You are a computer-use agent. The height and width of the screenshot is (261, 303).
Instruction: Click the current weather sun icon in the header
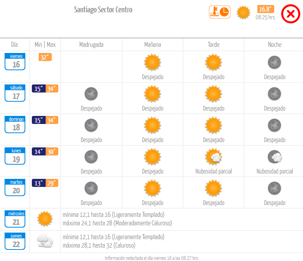tap(243, 12)
